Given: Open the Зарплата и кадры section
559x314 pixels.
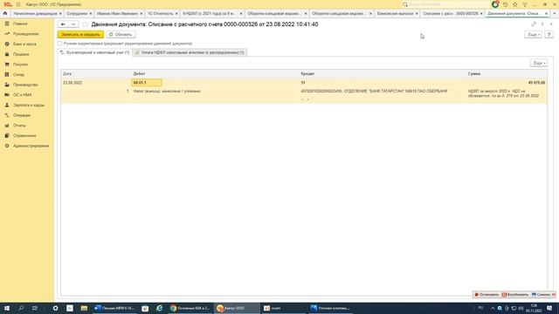Looking at the screenshot, I should (29, 105).
